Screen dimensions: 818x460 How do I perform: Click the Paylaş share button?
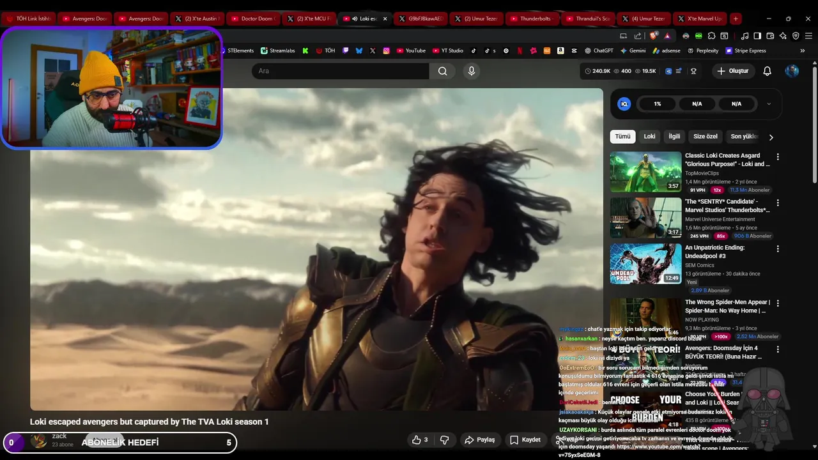pos(479,440)
